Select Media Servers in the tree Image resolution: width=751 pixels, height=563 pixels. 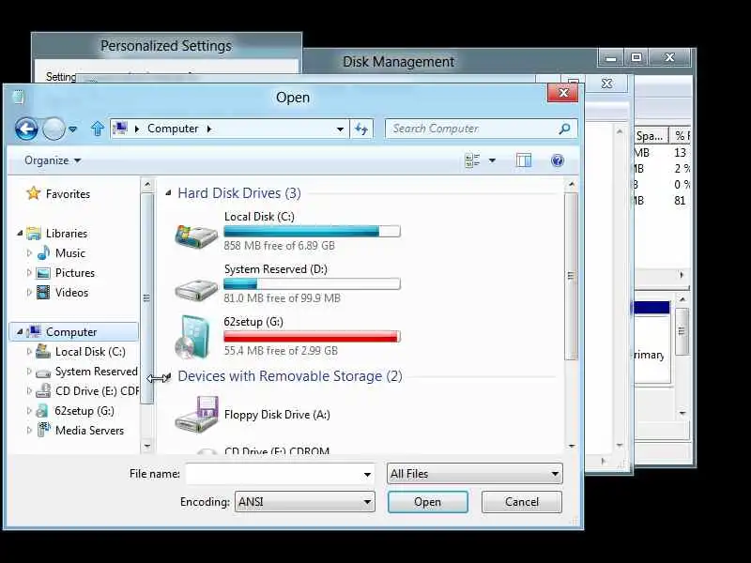coord(89,431)
